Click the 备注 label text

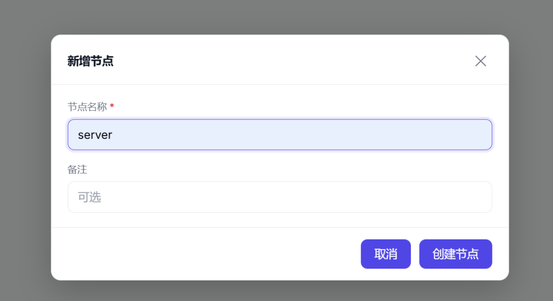77,170
